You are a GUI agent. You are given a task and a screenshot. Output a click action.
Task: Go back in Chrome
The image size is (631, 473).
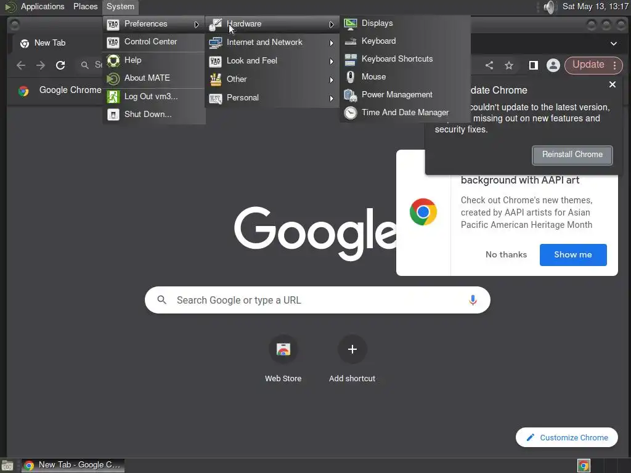[21, 65]
